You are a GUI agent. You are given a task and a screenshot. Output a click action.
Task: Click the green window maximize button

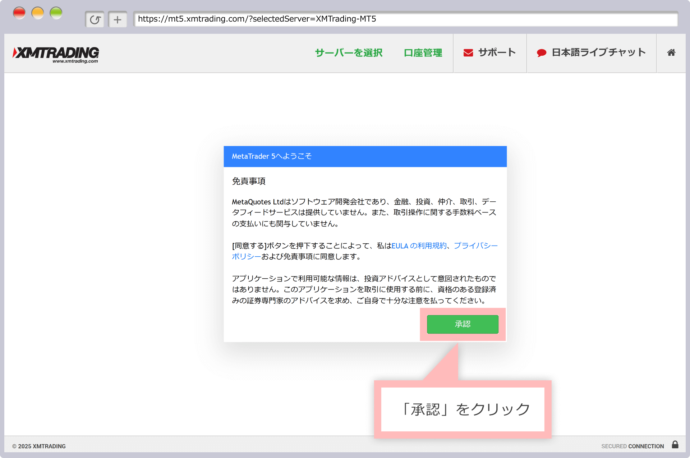pyautogui.click(x=56, y=13)
